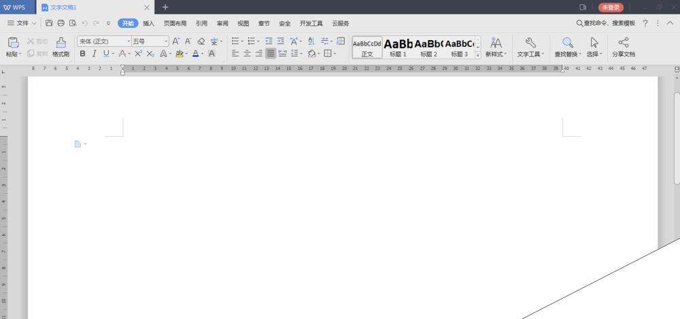The width and height of the screenshot is (680, 319).
Task: Open the References (引用) tab
Action: [x=201, y=23]
